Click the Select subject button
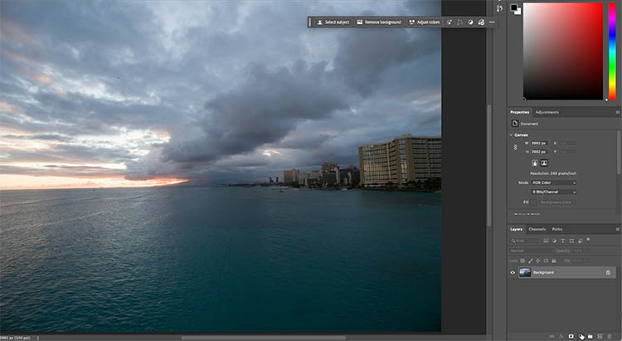Viewport: 622px width, 341px height. pos(333,22)
